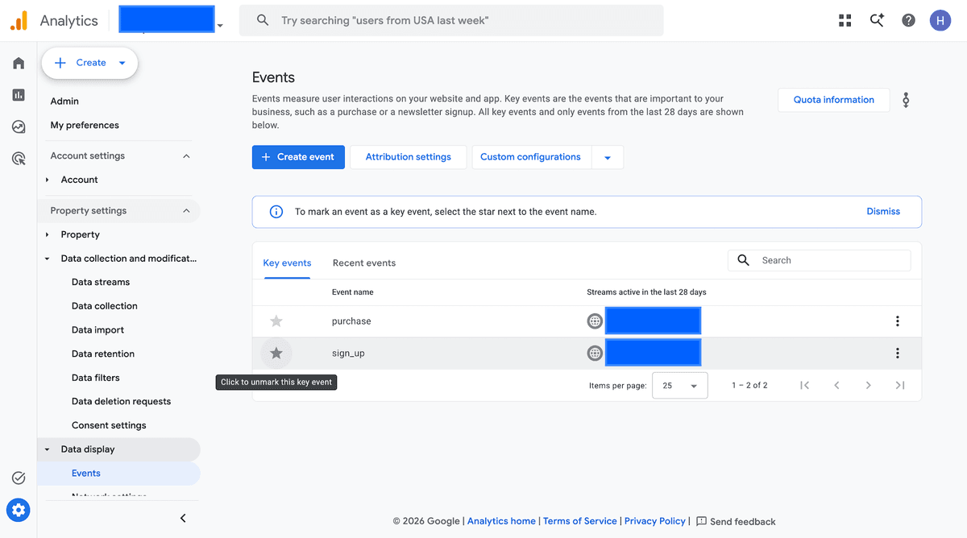Screen dimensions: 967x538
Task: Collapse the Data display group
Action: click(47, 449)
